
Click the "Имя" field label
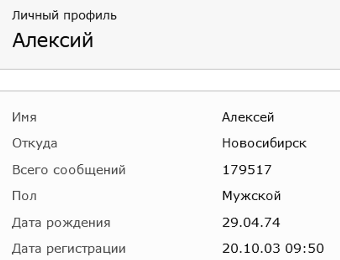coord(24,117)
